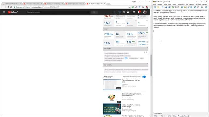The height and width of the screenshot is (117, 209).
Task: Click the video tags copy pencil icon
Action: tap(147, 52)
